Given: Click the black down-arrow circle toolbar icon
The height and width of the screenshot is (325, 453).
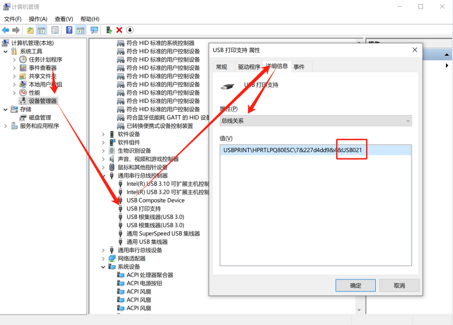Looking at the screenshot, I should pyautogui.click(x=130, y=30).
